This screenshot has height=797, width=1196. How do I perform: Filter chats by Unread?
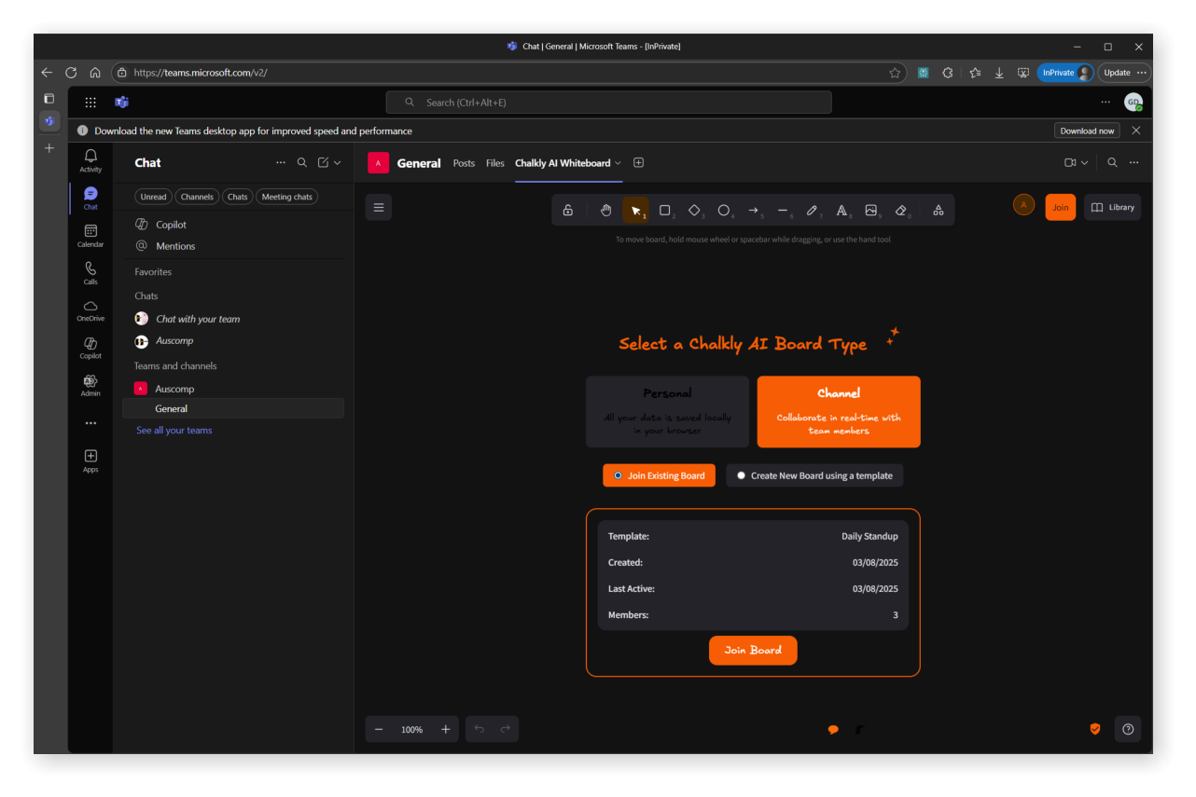154,197
